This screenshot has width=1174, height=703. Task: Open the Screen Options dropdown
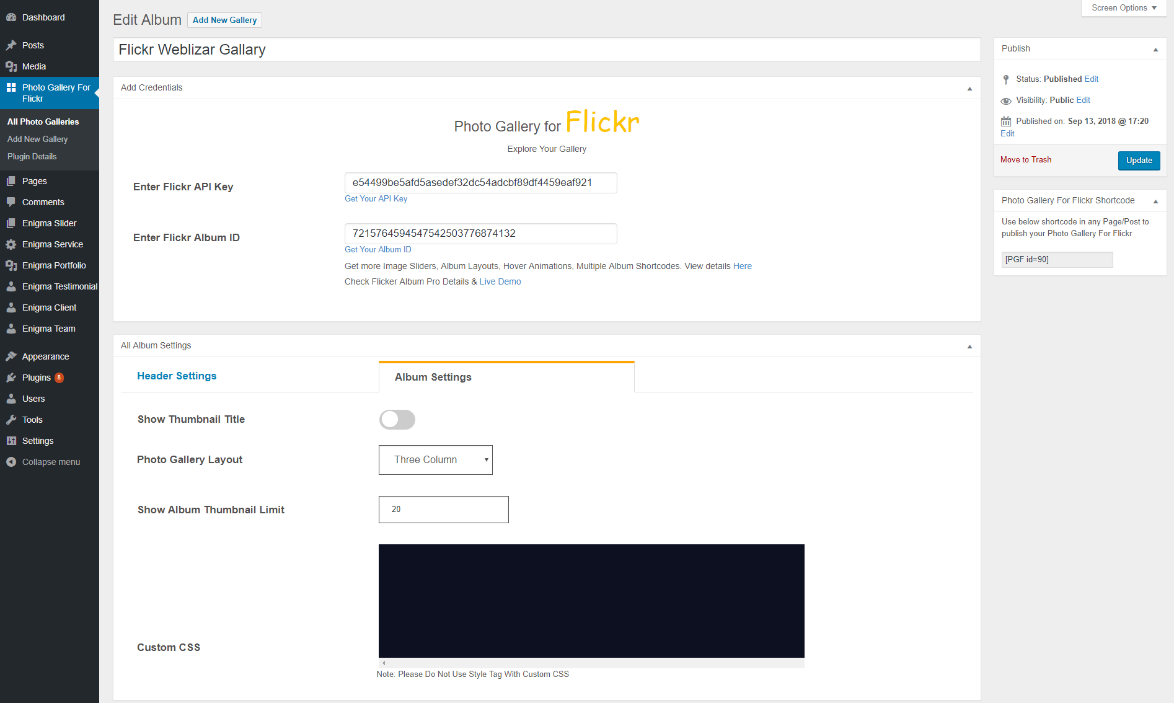1124,8
